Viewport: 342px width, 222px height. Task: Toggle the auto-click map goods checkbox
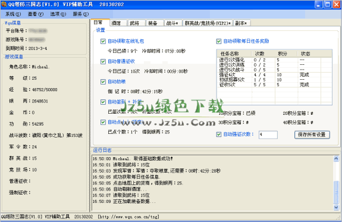pyautogui.click(x=103, y=122)
